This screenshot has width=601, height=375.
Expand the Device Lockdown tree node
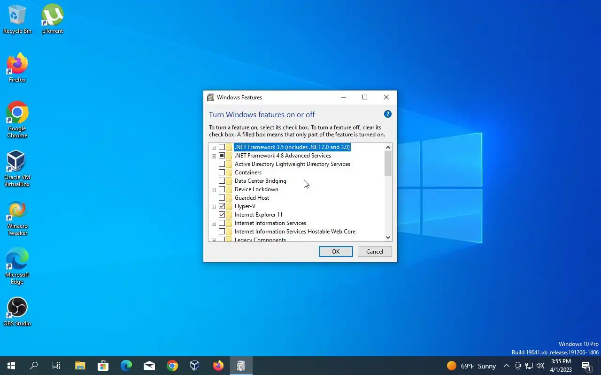pos(214,190)
